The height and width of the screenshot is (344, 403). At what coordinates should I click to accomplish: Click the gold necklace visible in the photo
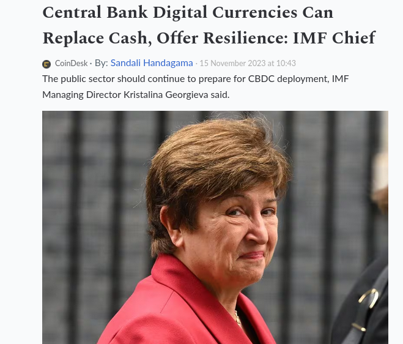point(238,318)
